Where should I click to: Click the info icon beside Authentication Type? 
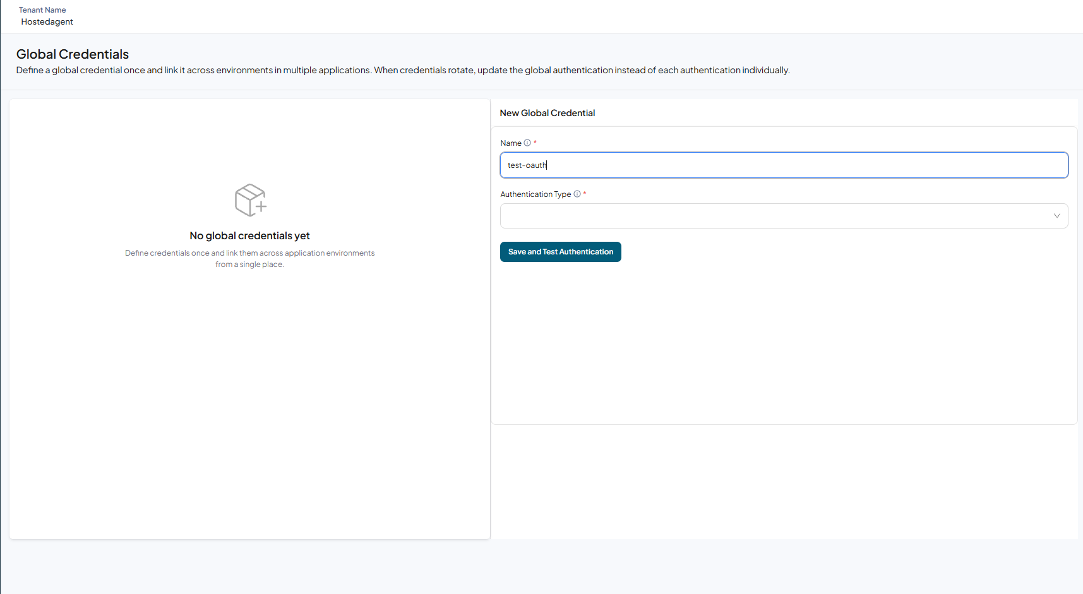pos(577,194)
